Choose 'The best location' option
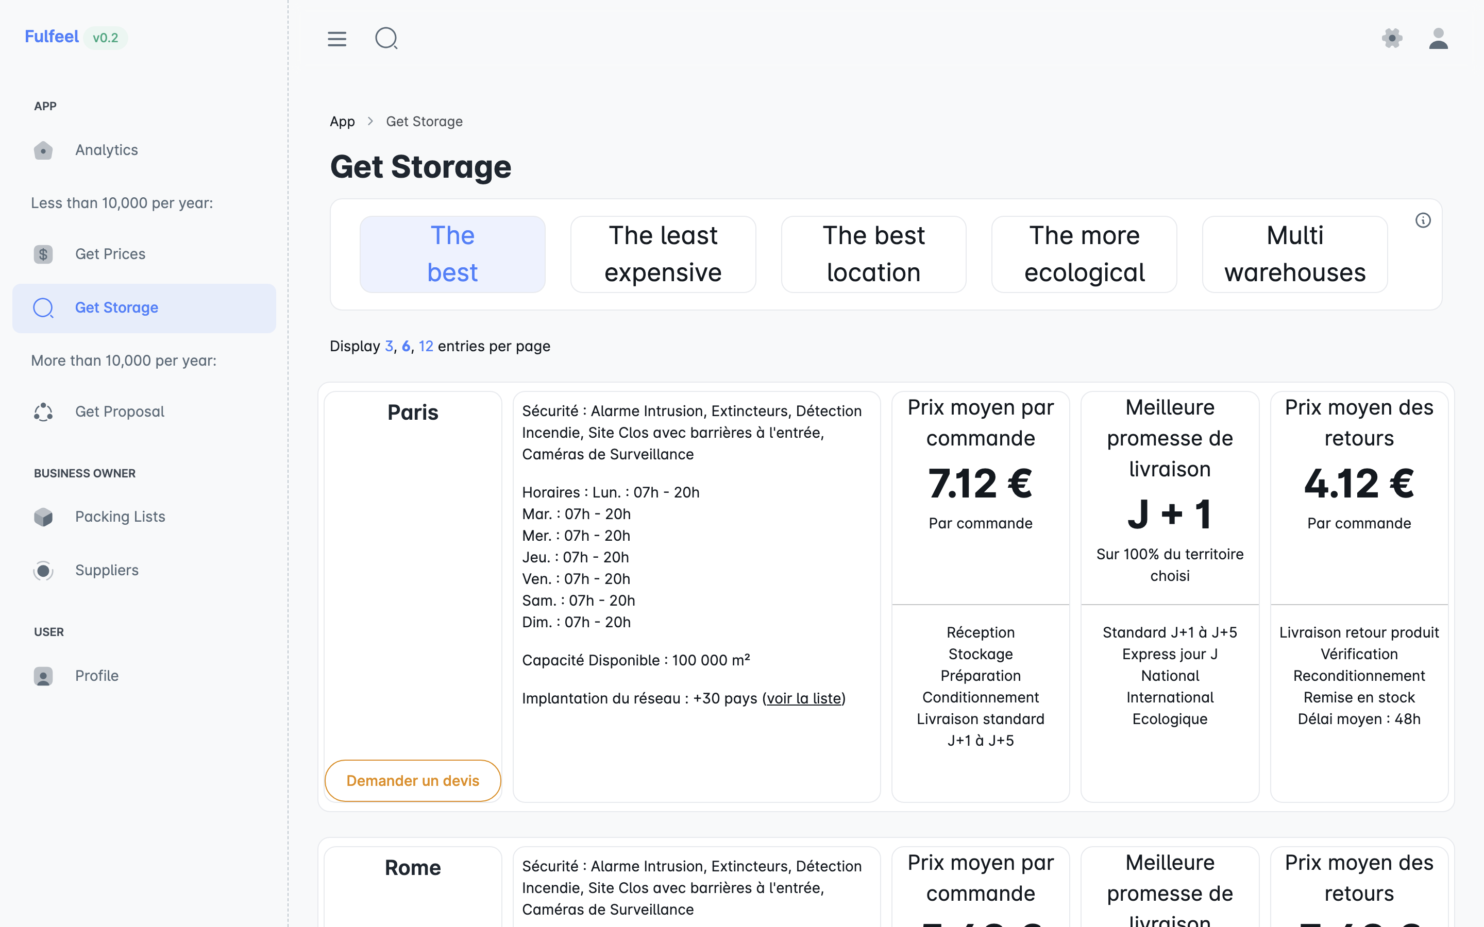This screenshot has width=1484, height=927. [x=873, y=254]
